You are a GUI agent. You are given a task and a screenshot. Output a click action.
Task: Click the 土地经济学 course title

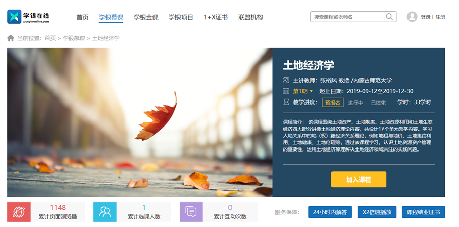coord(309,65)
